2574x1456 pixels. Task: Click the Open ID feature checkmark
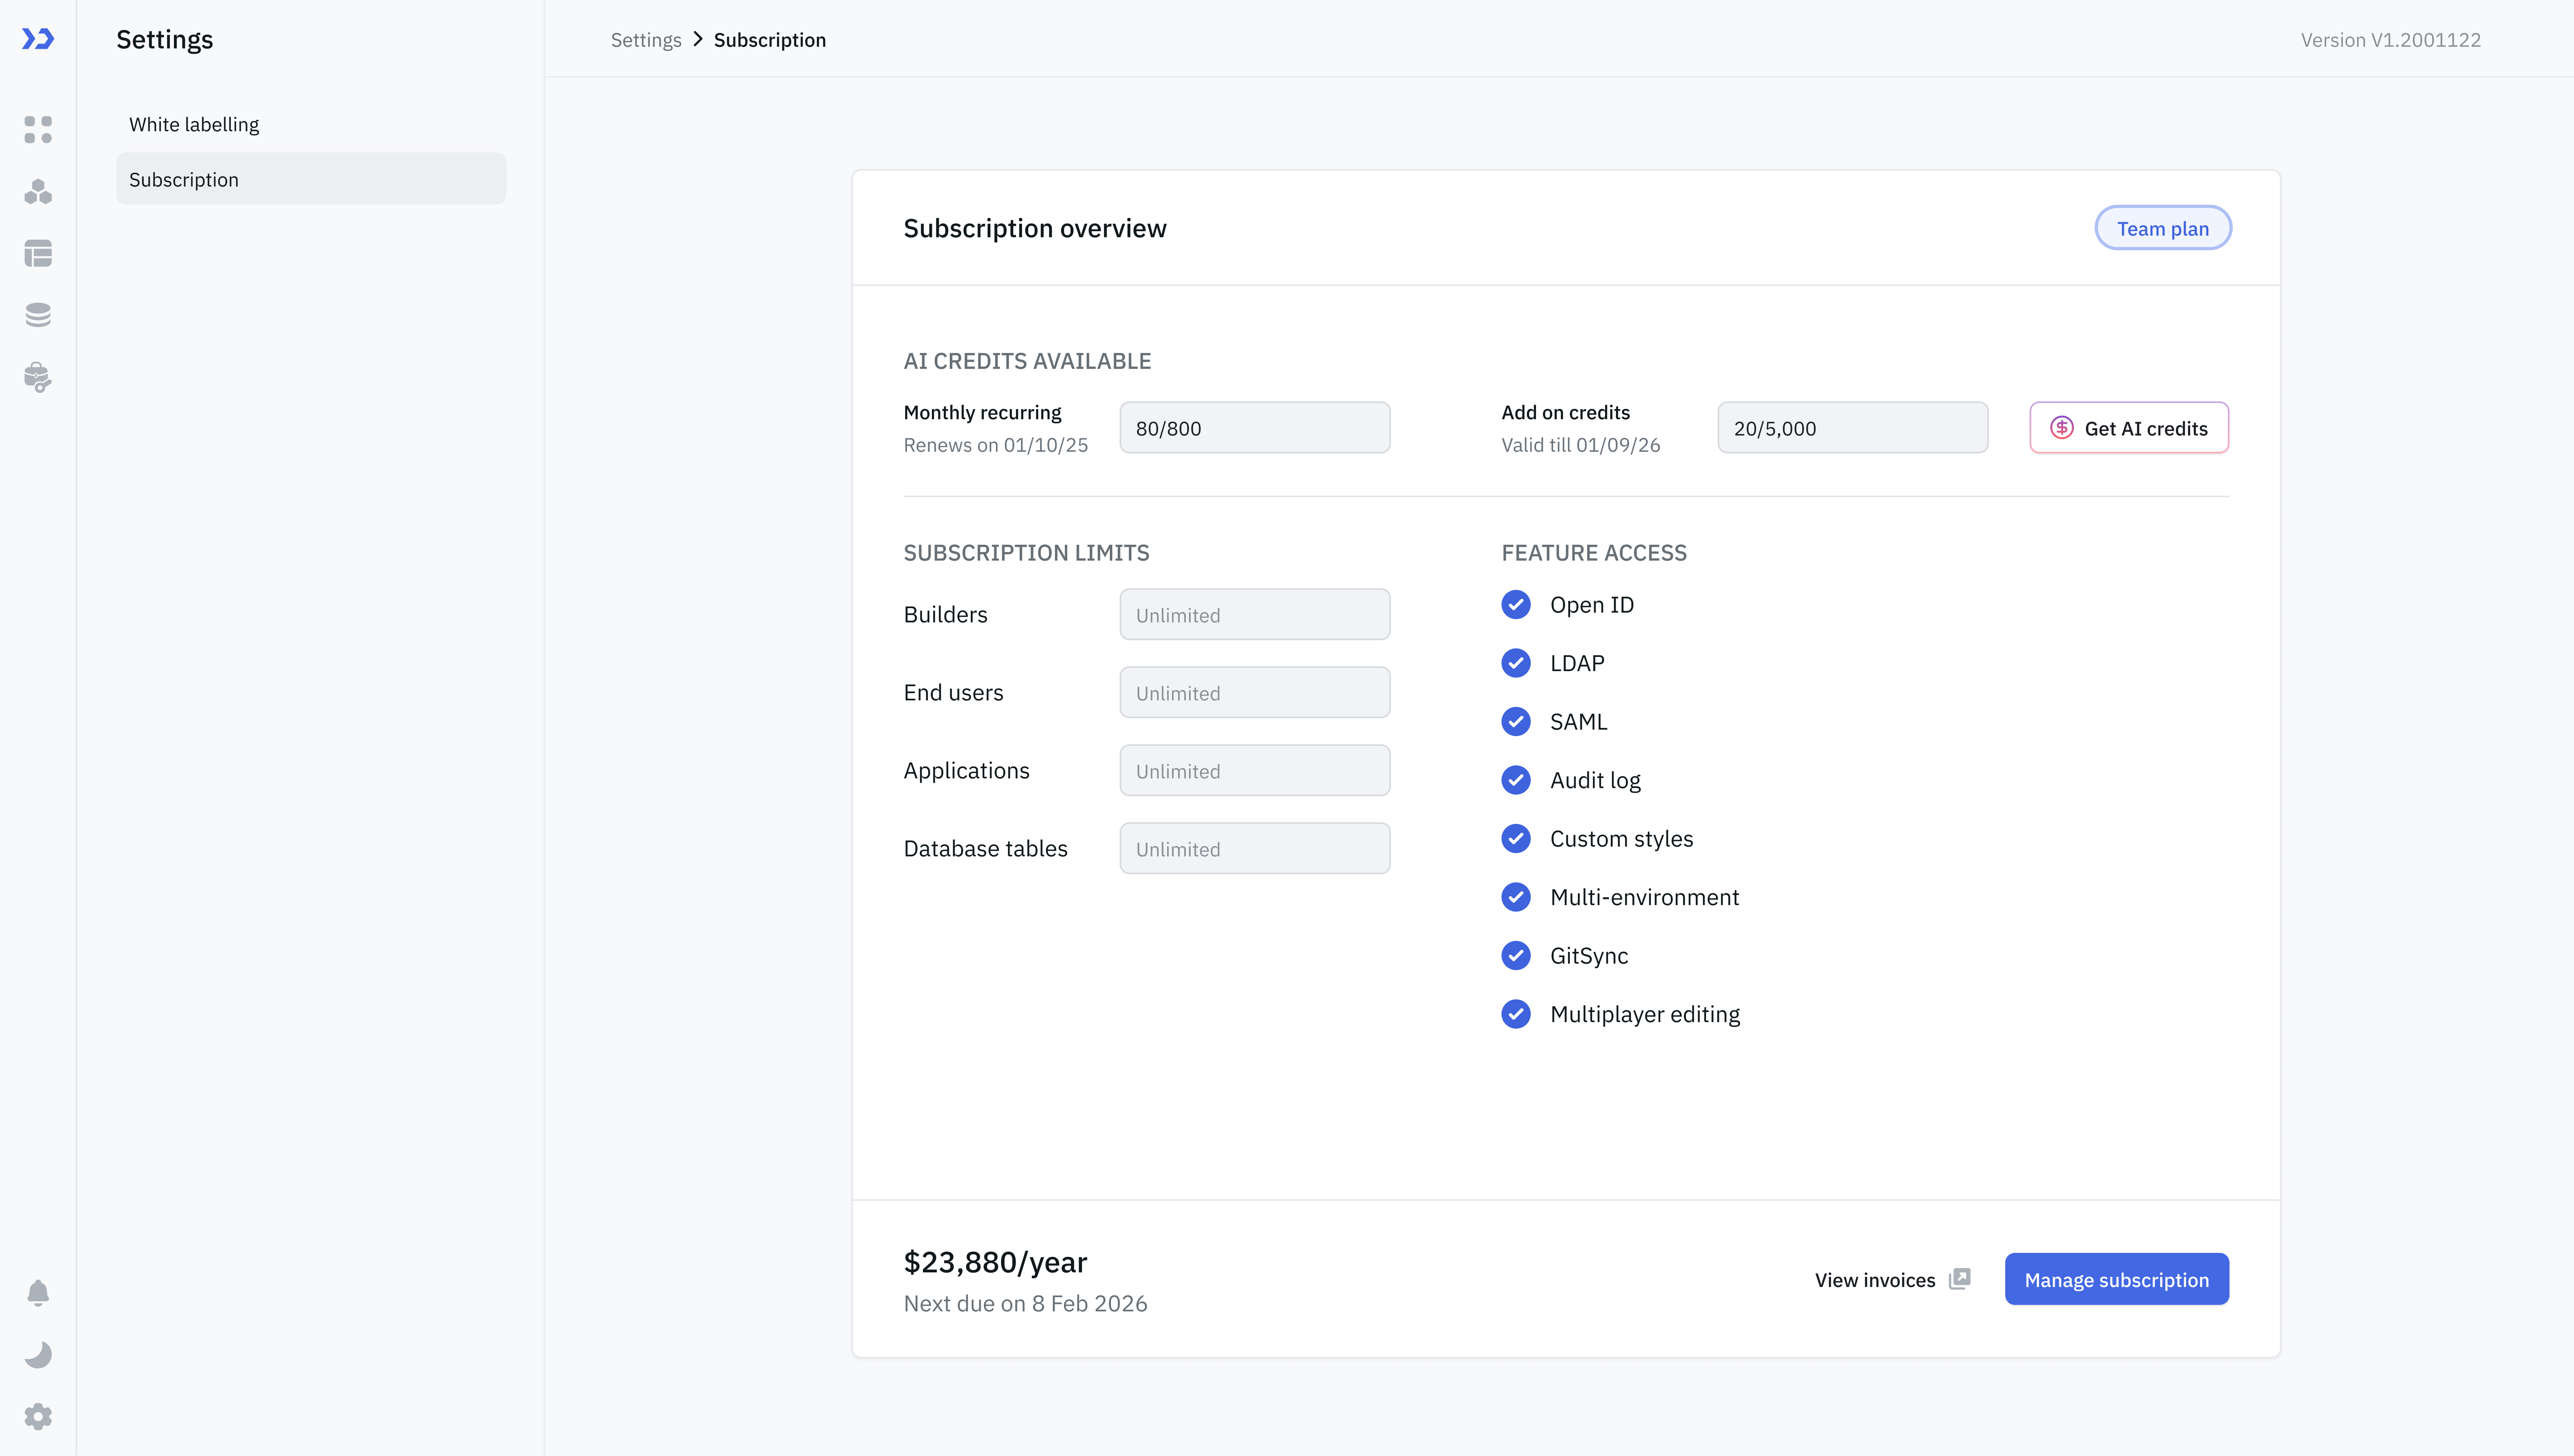[1516, 605]
